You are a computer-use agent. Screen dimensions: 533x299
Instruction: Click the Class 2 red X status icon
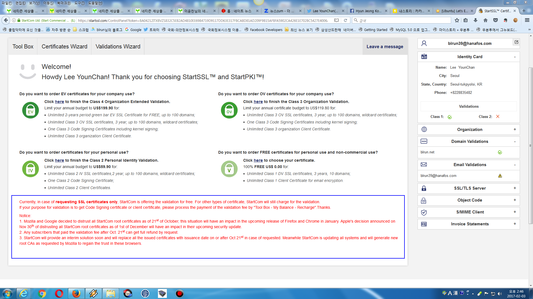498,117
